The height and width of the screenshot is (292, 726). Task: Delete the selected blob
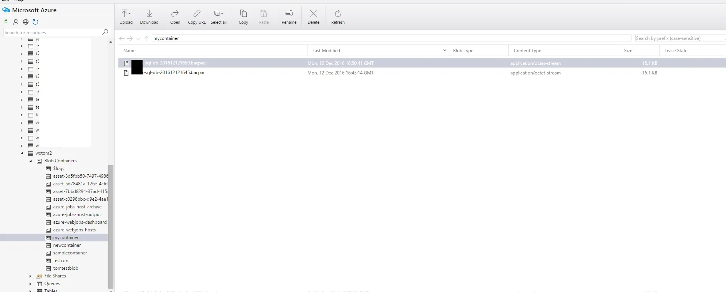[313, 17]
